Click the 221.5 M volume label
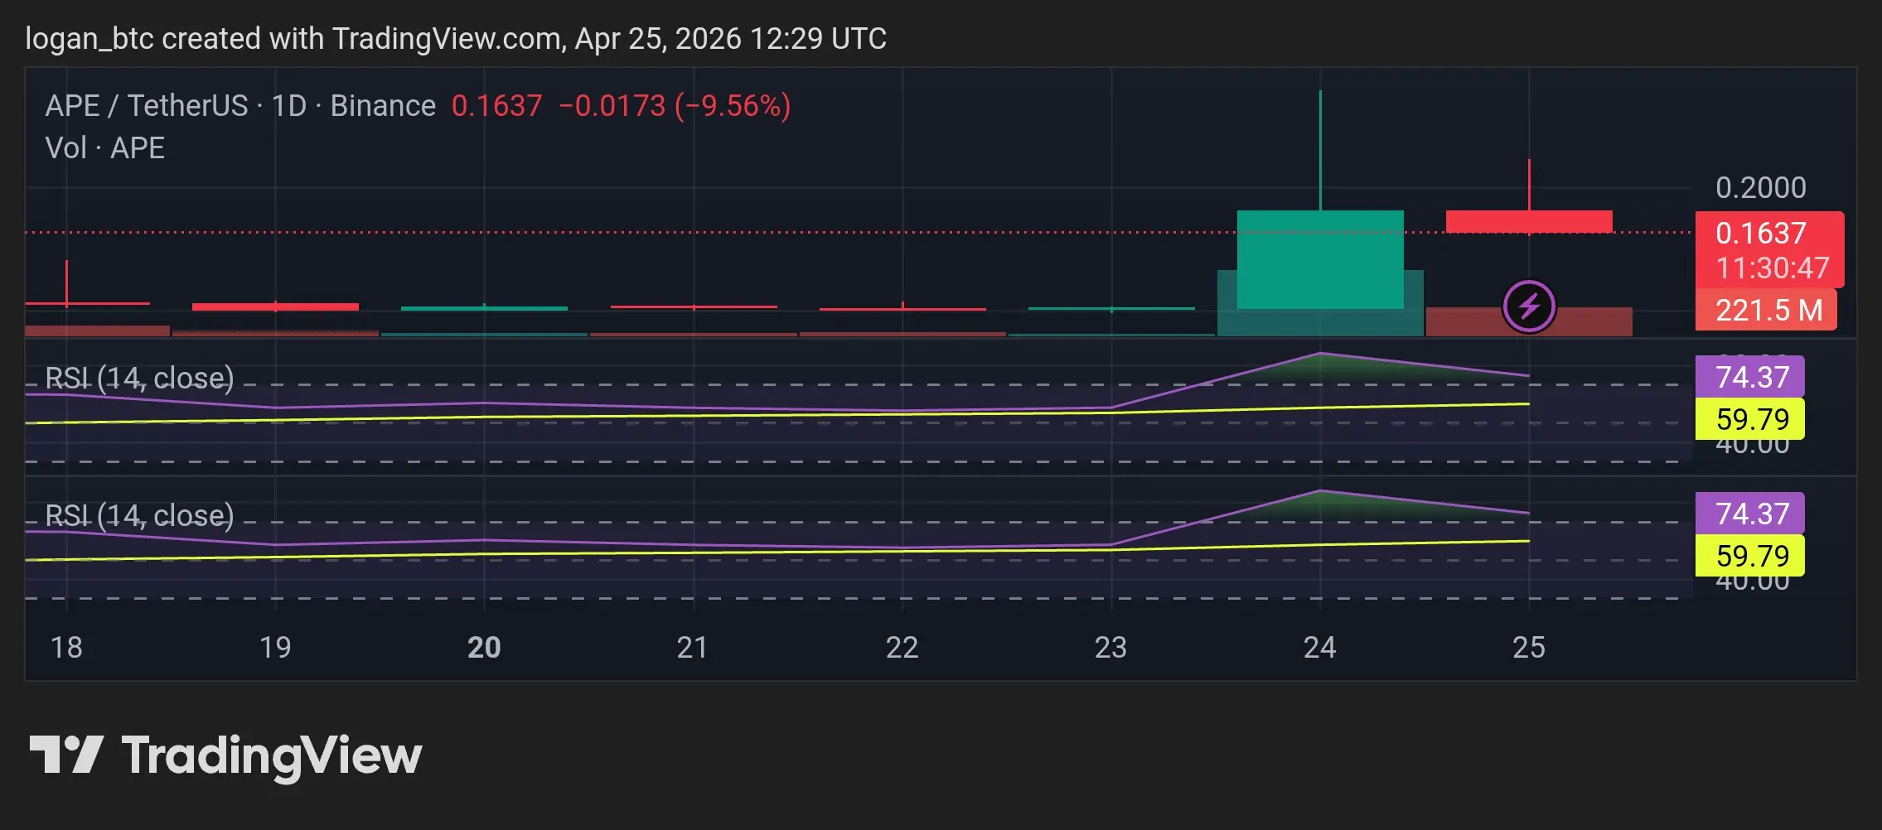Screen dimensions: 1882x830 click(x=1768, y=310)
